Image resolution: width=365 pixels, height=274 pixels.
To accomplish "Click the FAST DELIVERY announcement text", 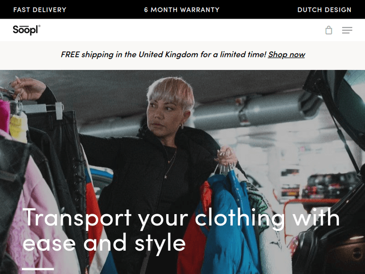I will tap(40, 10).
